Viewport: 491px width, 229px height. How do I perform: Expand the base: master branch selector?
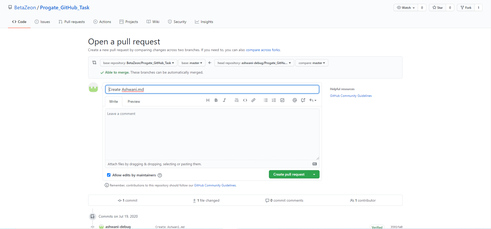(x=192, y=63)
